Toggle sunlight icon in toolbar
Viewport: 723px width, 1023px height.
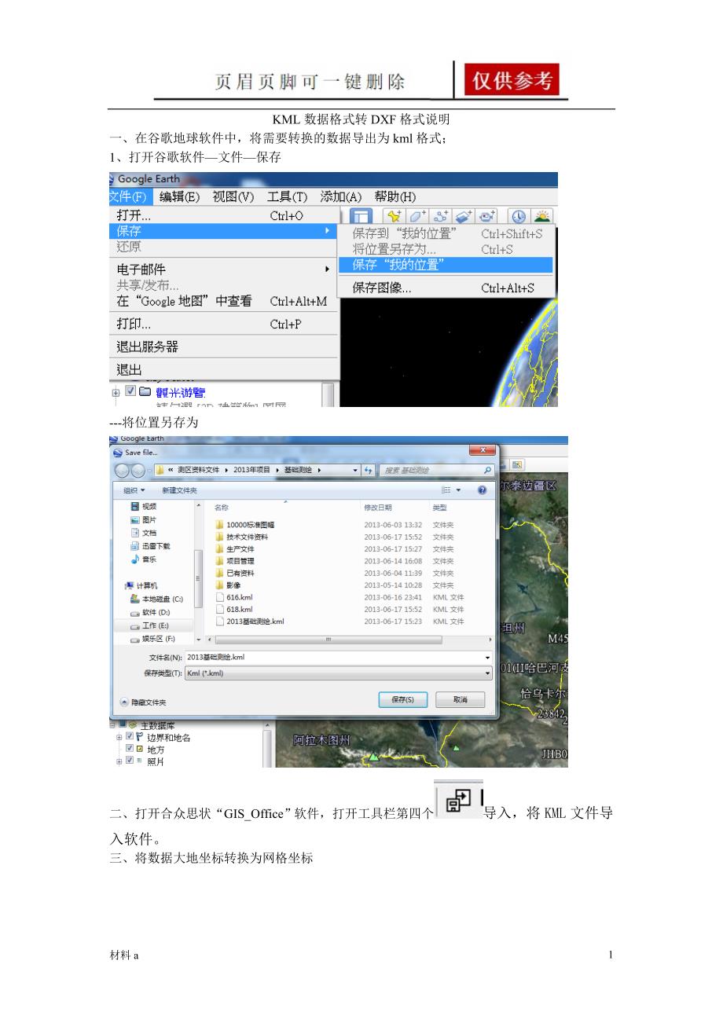pyautogui.click(x=542, y=216)
